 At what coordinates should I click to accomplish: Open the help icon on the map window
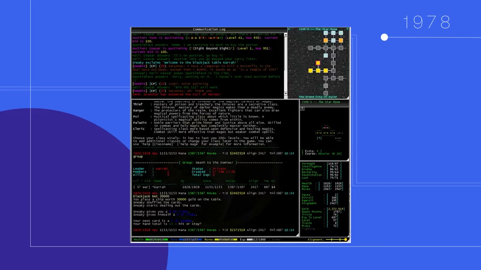pos(347,29)
